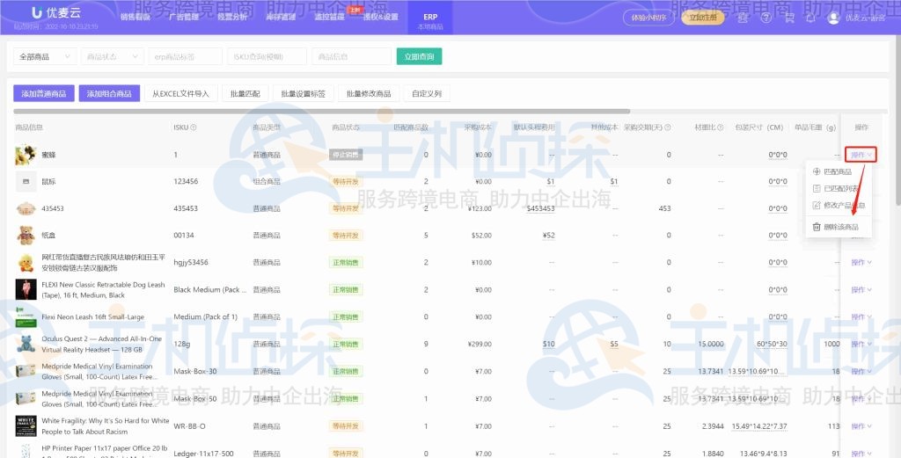Expand the 操作 dropdown in the 蜜蜂 row
This screenshot has height=458, width=901.
861,155
